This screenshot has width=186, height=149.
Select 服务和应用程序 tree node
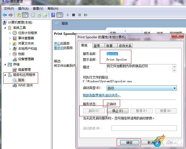pyautogui.click(x=24, y=75)
